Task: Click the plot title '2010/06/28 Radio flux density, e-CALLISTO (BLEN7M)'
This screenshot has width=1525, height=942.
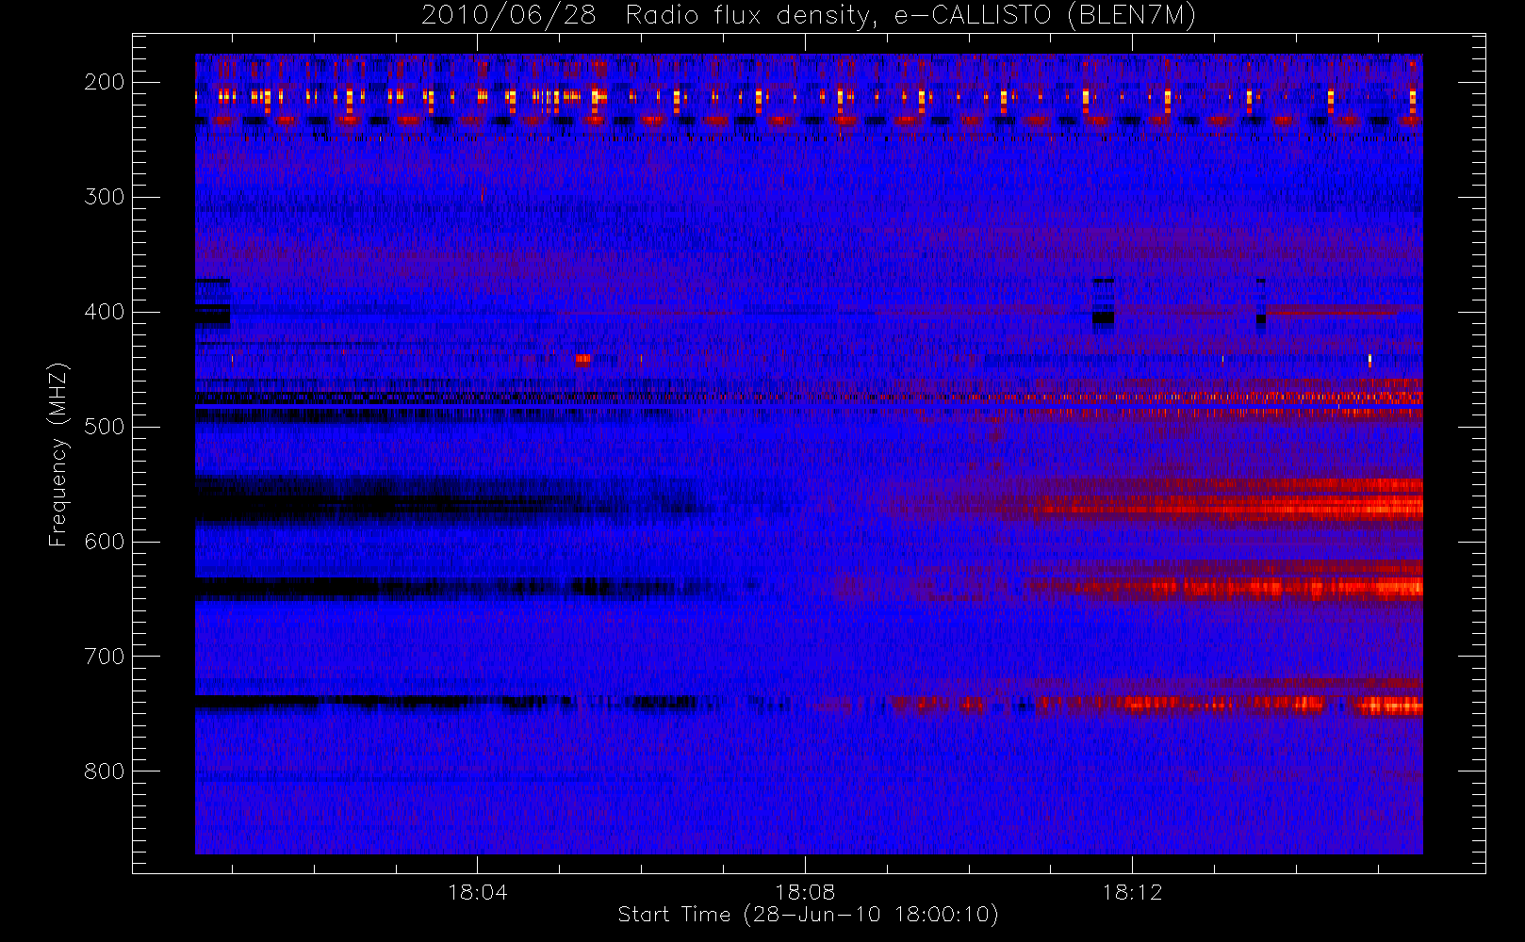Action: click(x=809, y=16)
